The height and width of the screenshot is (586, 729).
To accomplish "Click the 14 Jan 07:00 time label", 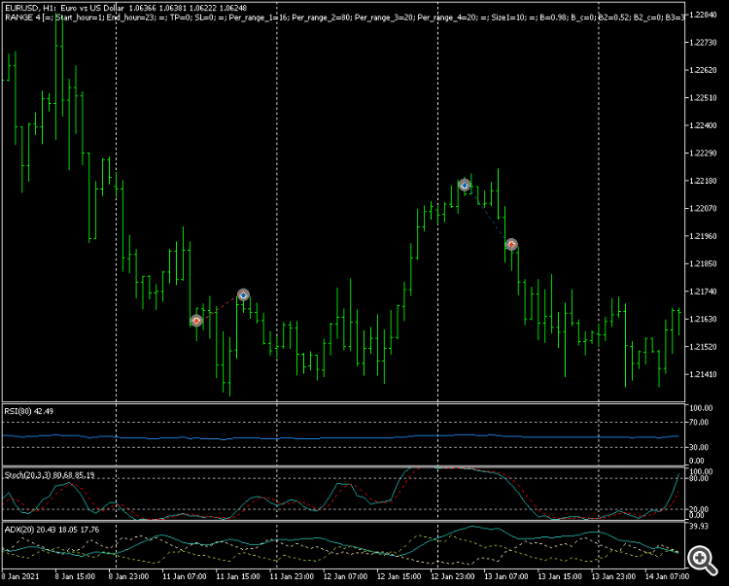I will [667, 576].
